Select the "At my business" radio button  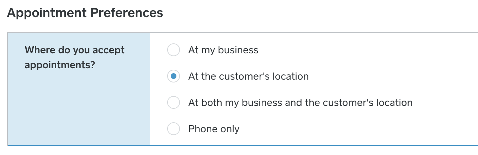click(x=173, y=50)
